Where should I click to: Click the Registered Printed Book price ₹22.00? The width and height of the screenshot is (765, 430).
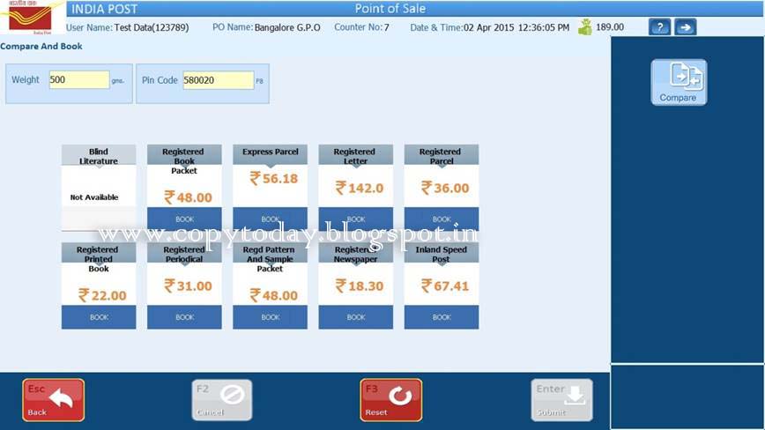click(x=102, y=295)
